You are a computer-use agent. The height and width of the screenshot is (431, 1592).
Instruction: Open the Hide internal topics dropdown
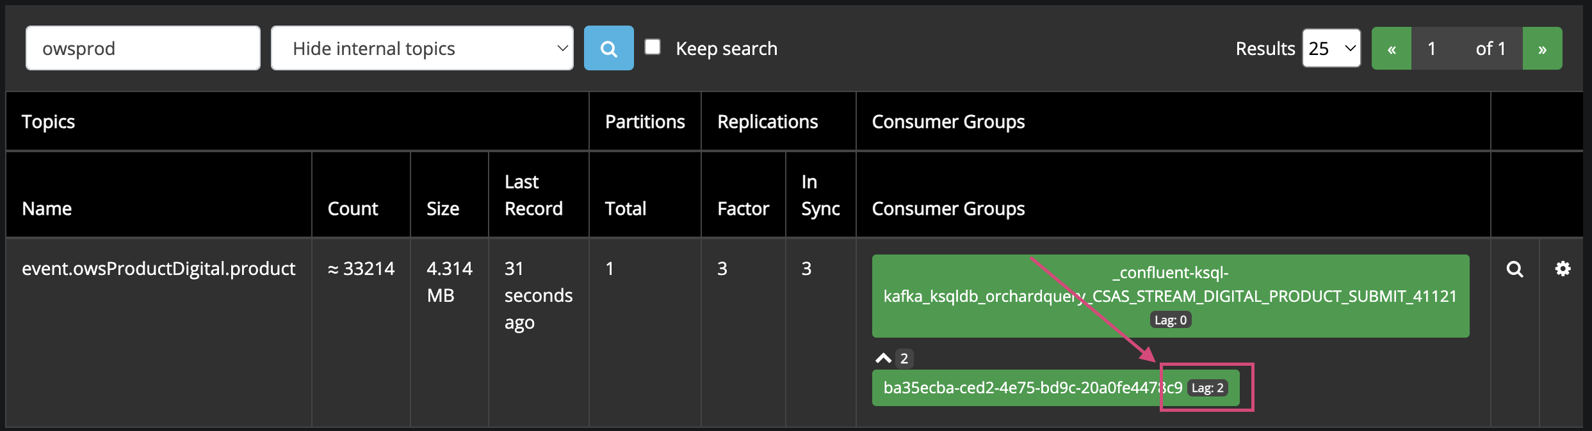422,48
